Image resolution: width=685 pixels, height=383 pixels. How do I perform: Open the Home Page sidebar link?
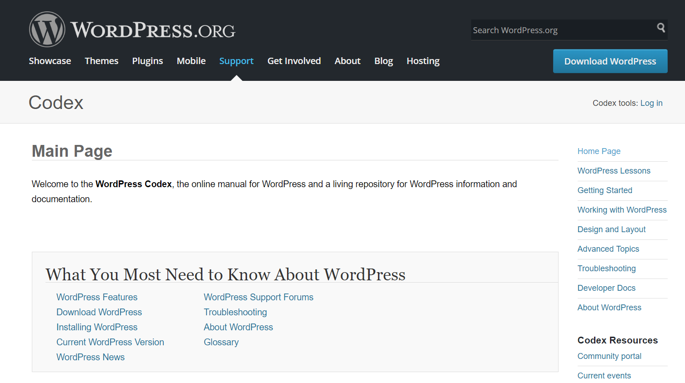click(599, 151)
